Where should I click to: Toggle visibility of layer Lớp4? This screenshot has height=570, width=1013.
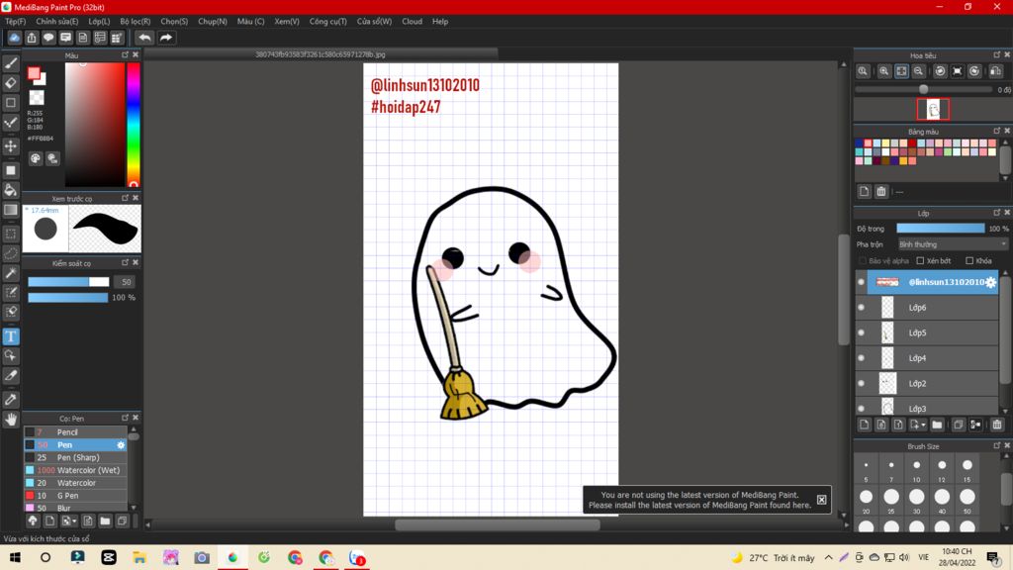pos(862,358)
